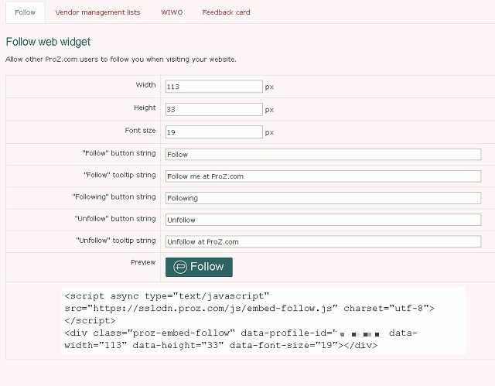Open the Follow tab

[x=26, y=12]
